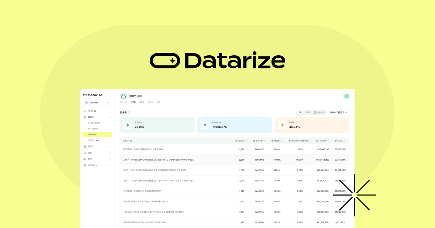Click the monitor icon beside 사이트
This screenshot has width=435, height=228.
[x=85, y=146]
